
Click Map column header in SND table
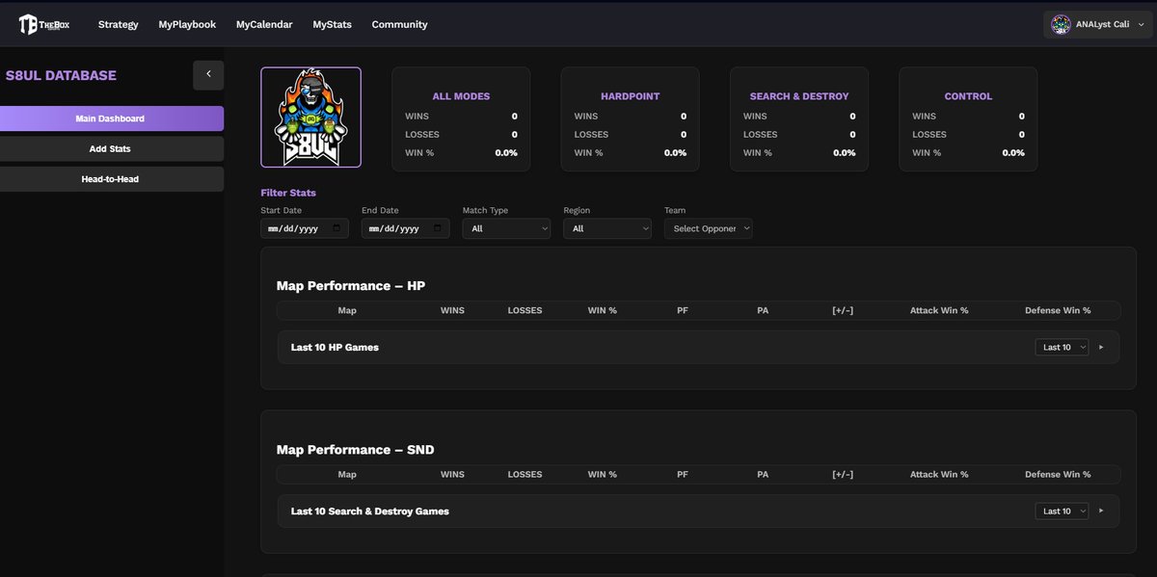[347, 474]
